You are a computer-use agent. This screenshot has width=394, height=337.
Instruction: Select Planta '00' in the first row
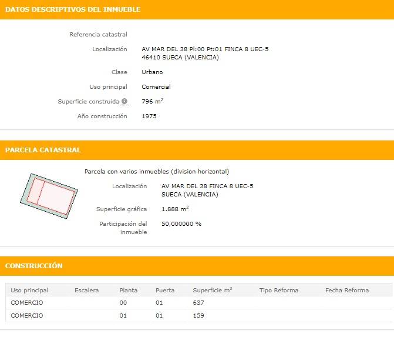[x=123, y=302]
